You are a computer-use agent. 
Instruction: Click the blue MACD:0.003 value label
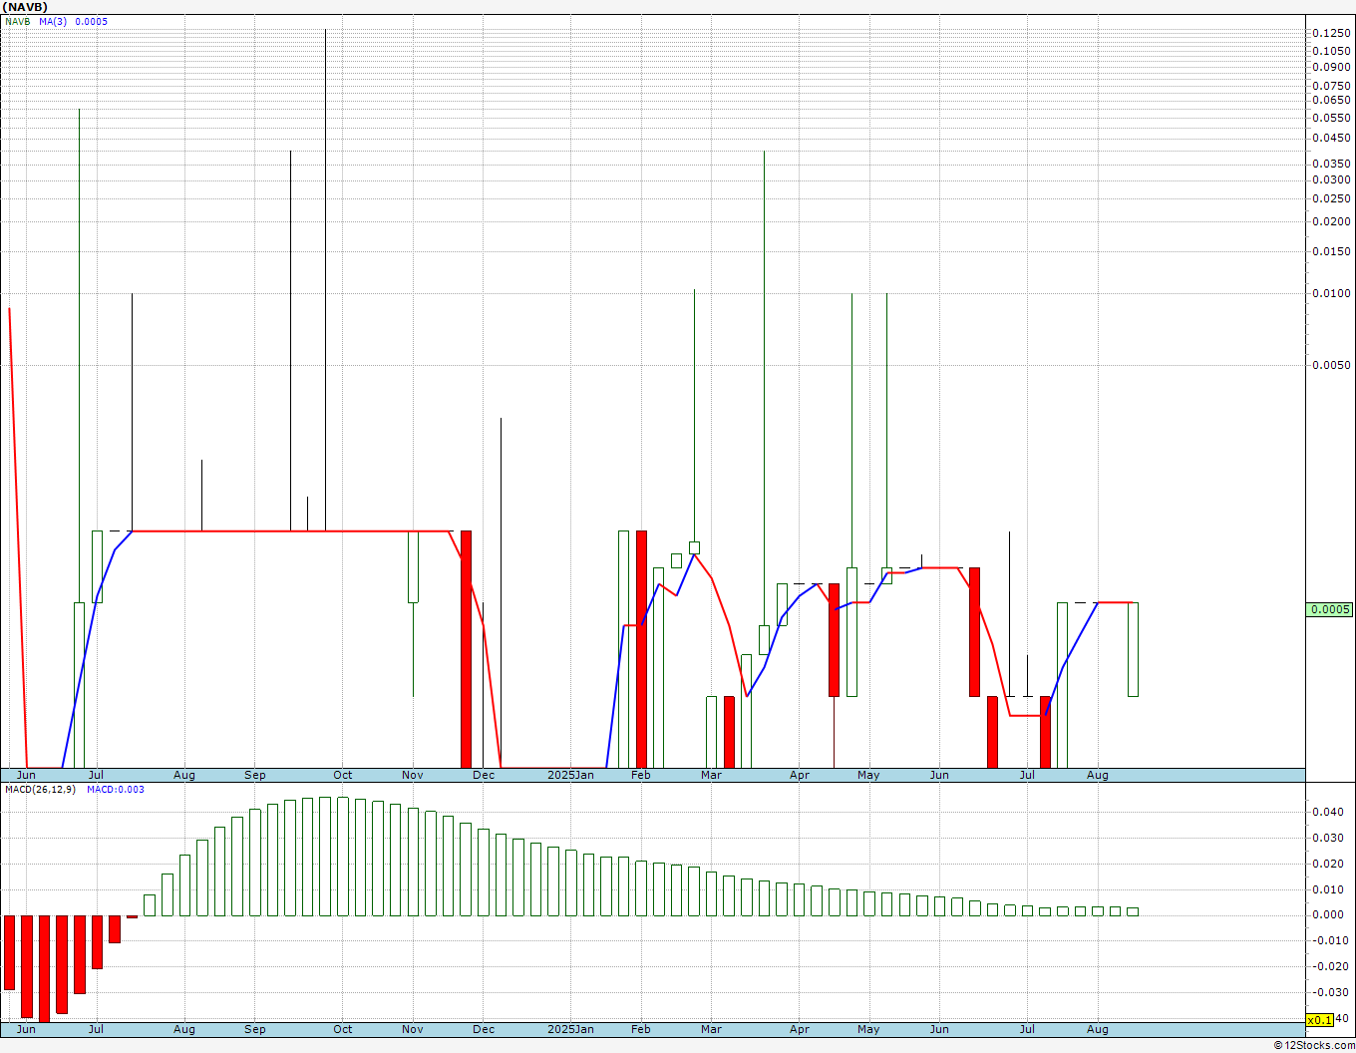click(116, 789)
